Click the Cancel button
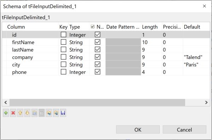This screenshot has height=140, width=212. point(184,130)
